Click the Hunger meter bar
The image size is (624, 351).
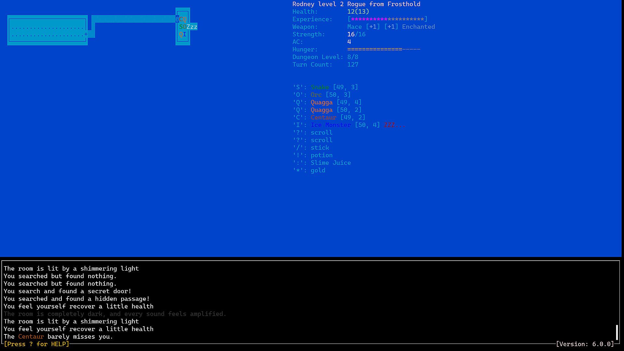[x=383, y=49]
